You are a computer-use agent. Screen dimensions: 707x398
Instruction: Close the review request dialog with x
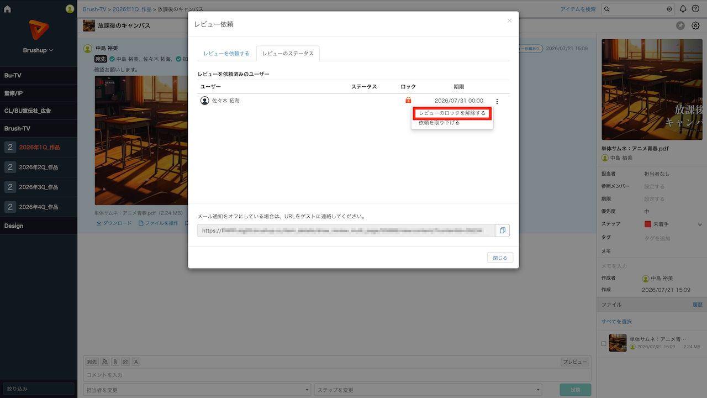tap(509, 20)
